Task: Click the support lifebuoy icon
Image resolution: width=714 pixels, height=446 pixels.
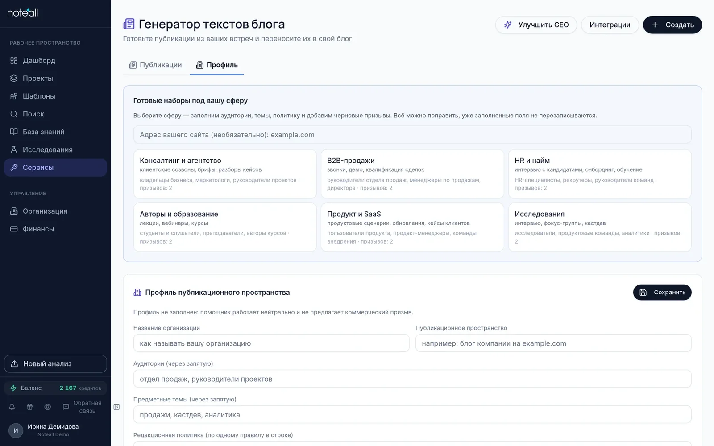Action: [x=48, y=407]
